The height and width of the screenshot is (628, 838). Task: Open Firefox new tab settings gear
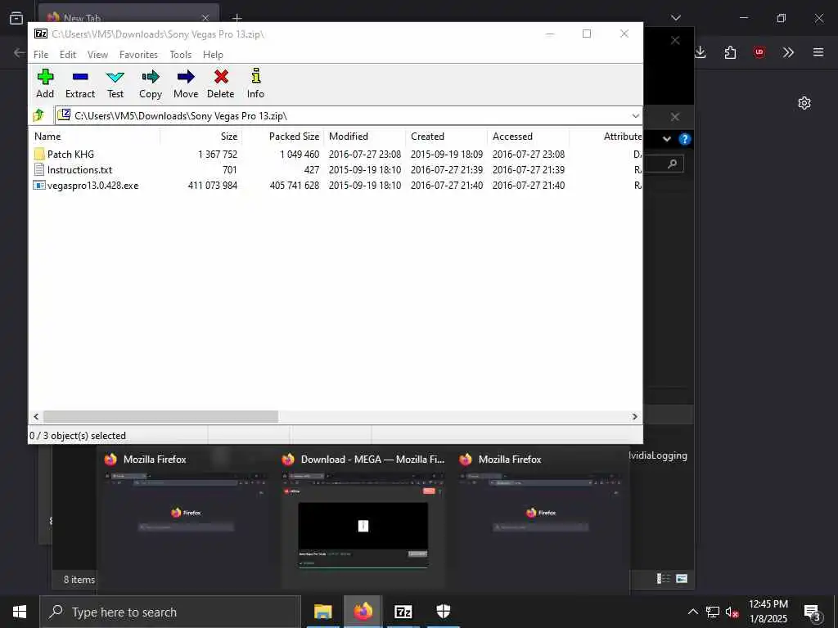click(x=804, y=103)
